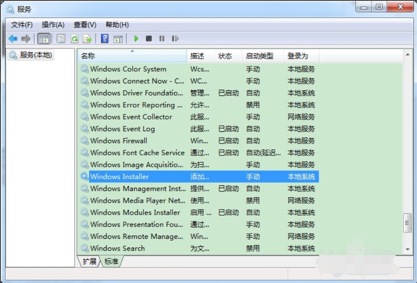This screenshot has height=283, width=417.
Task: Select Windows Event Collector service
Action: click(x=131, y=117)
